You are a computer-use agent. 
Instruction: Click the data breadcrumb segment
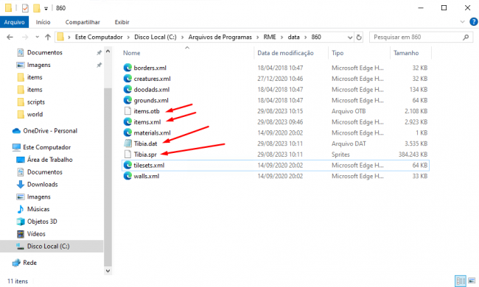pyautogui.click(x=293, y=38)
